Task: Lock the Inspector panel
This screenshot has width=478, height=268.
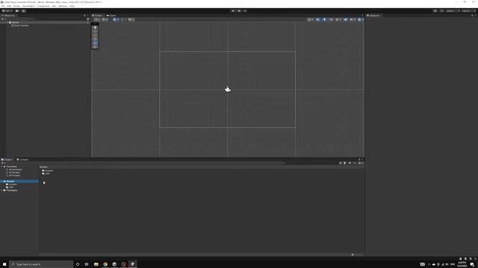Action: click(472, 16)
